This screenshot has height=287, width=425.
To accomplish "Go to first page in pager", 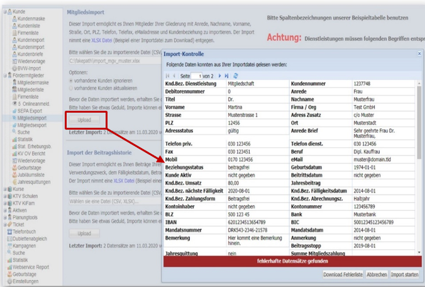I will point(167,76).
